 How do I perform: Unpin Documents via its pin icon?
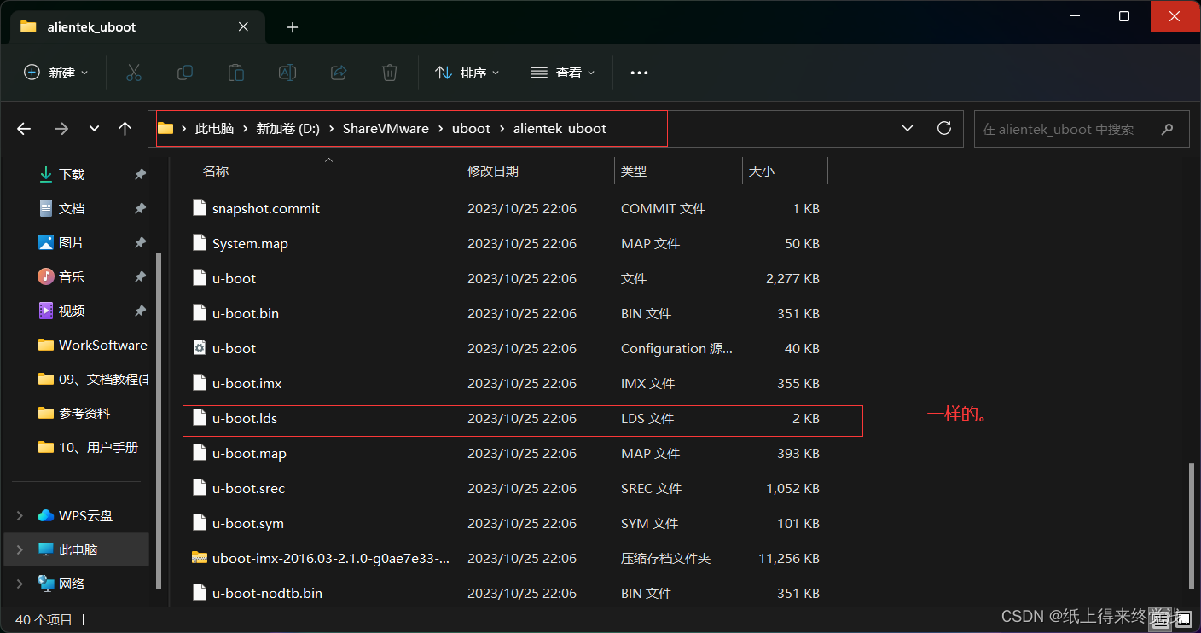point(140,208)
